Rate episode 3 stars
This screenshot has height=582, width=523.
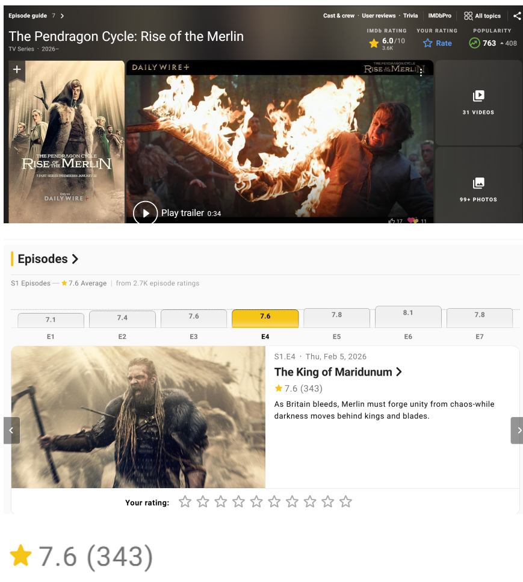click(x=220, y=502)
